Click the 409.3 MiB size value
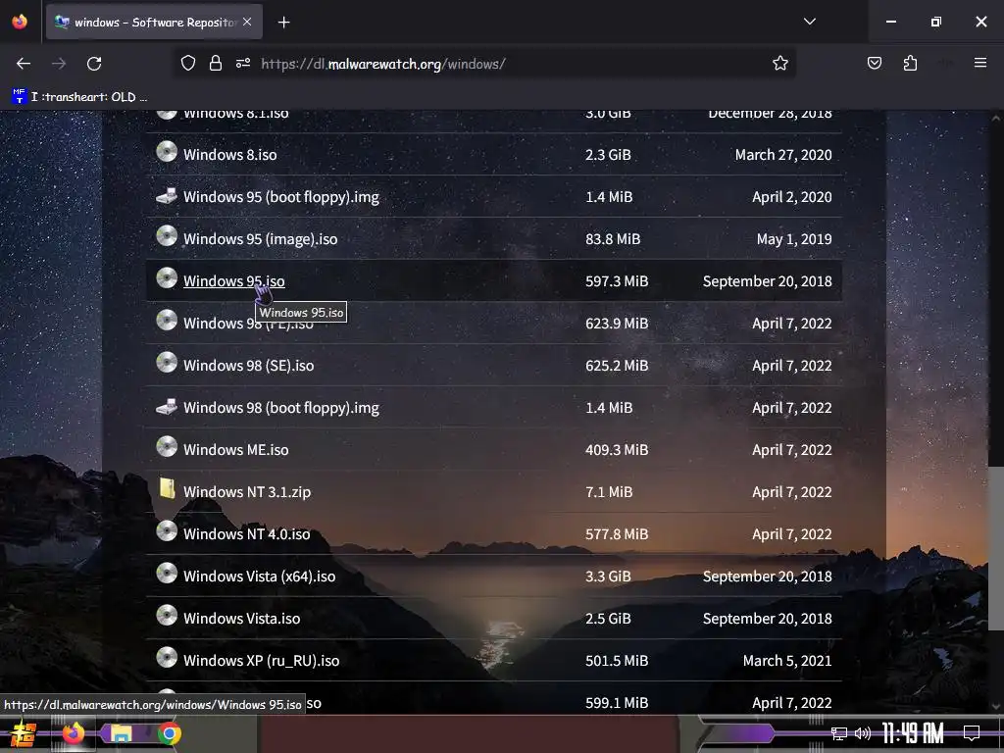 point(617,450)
